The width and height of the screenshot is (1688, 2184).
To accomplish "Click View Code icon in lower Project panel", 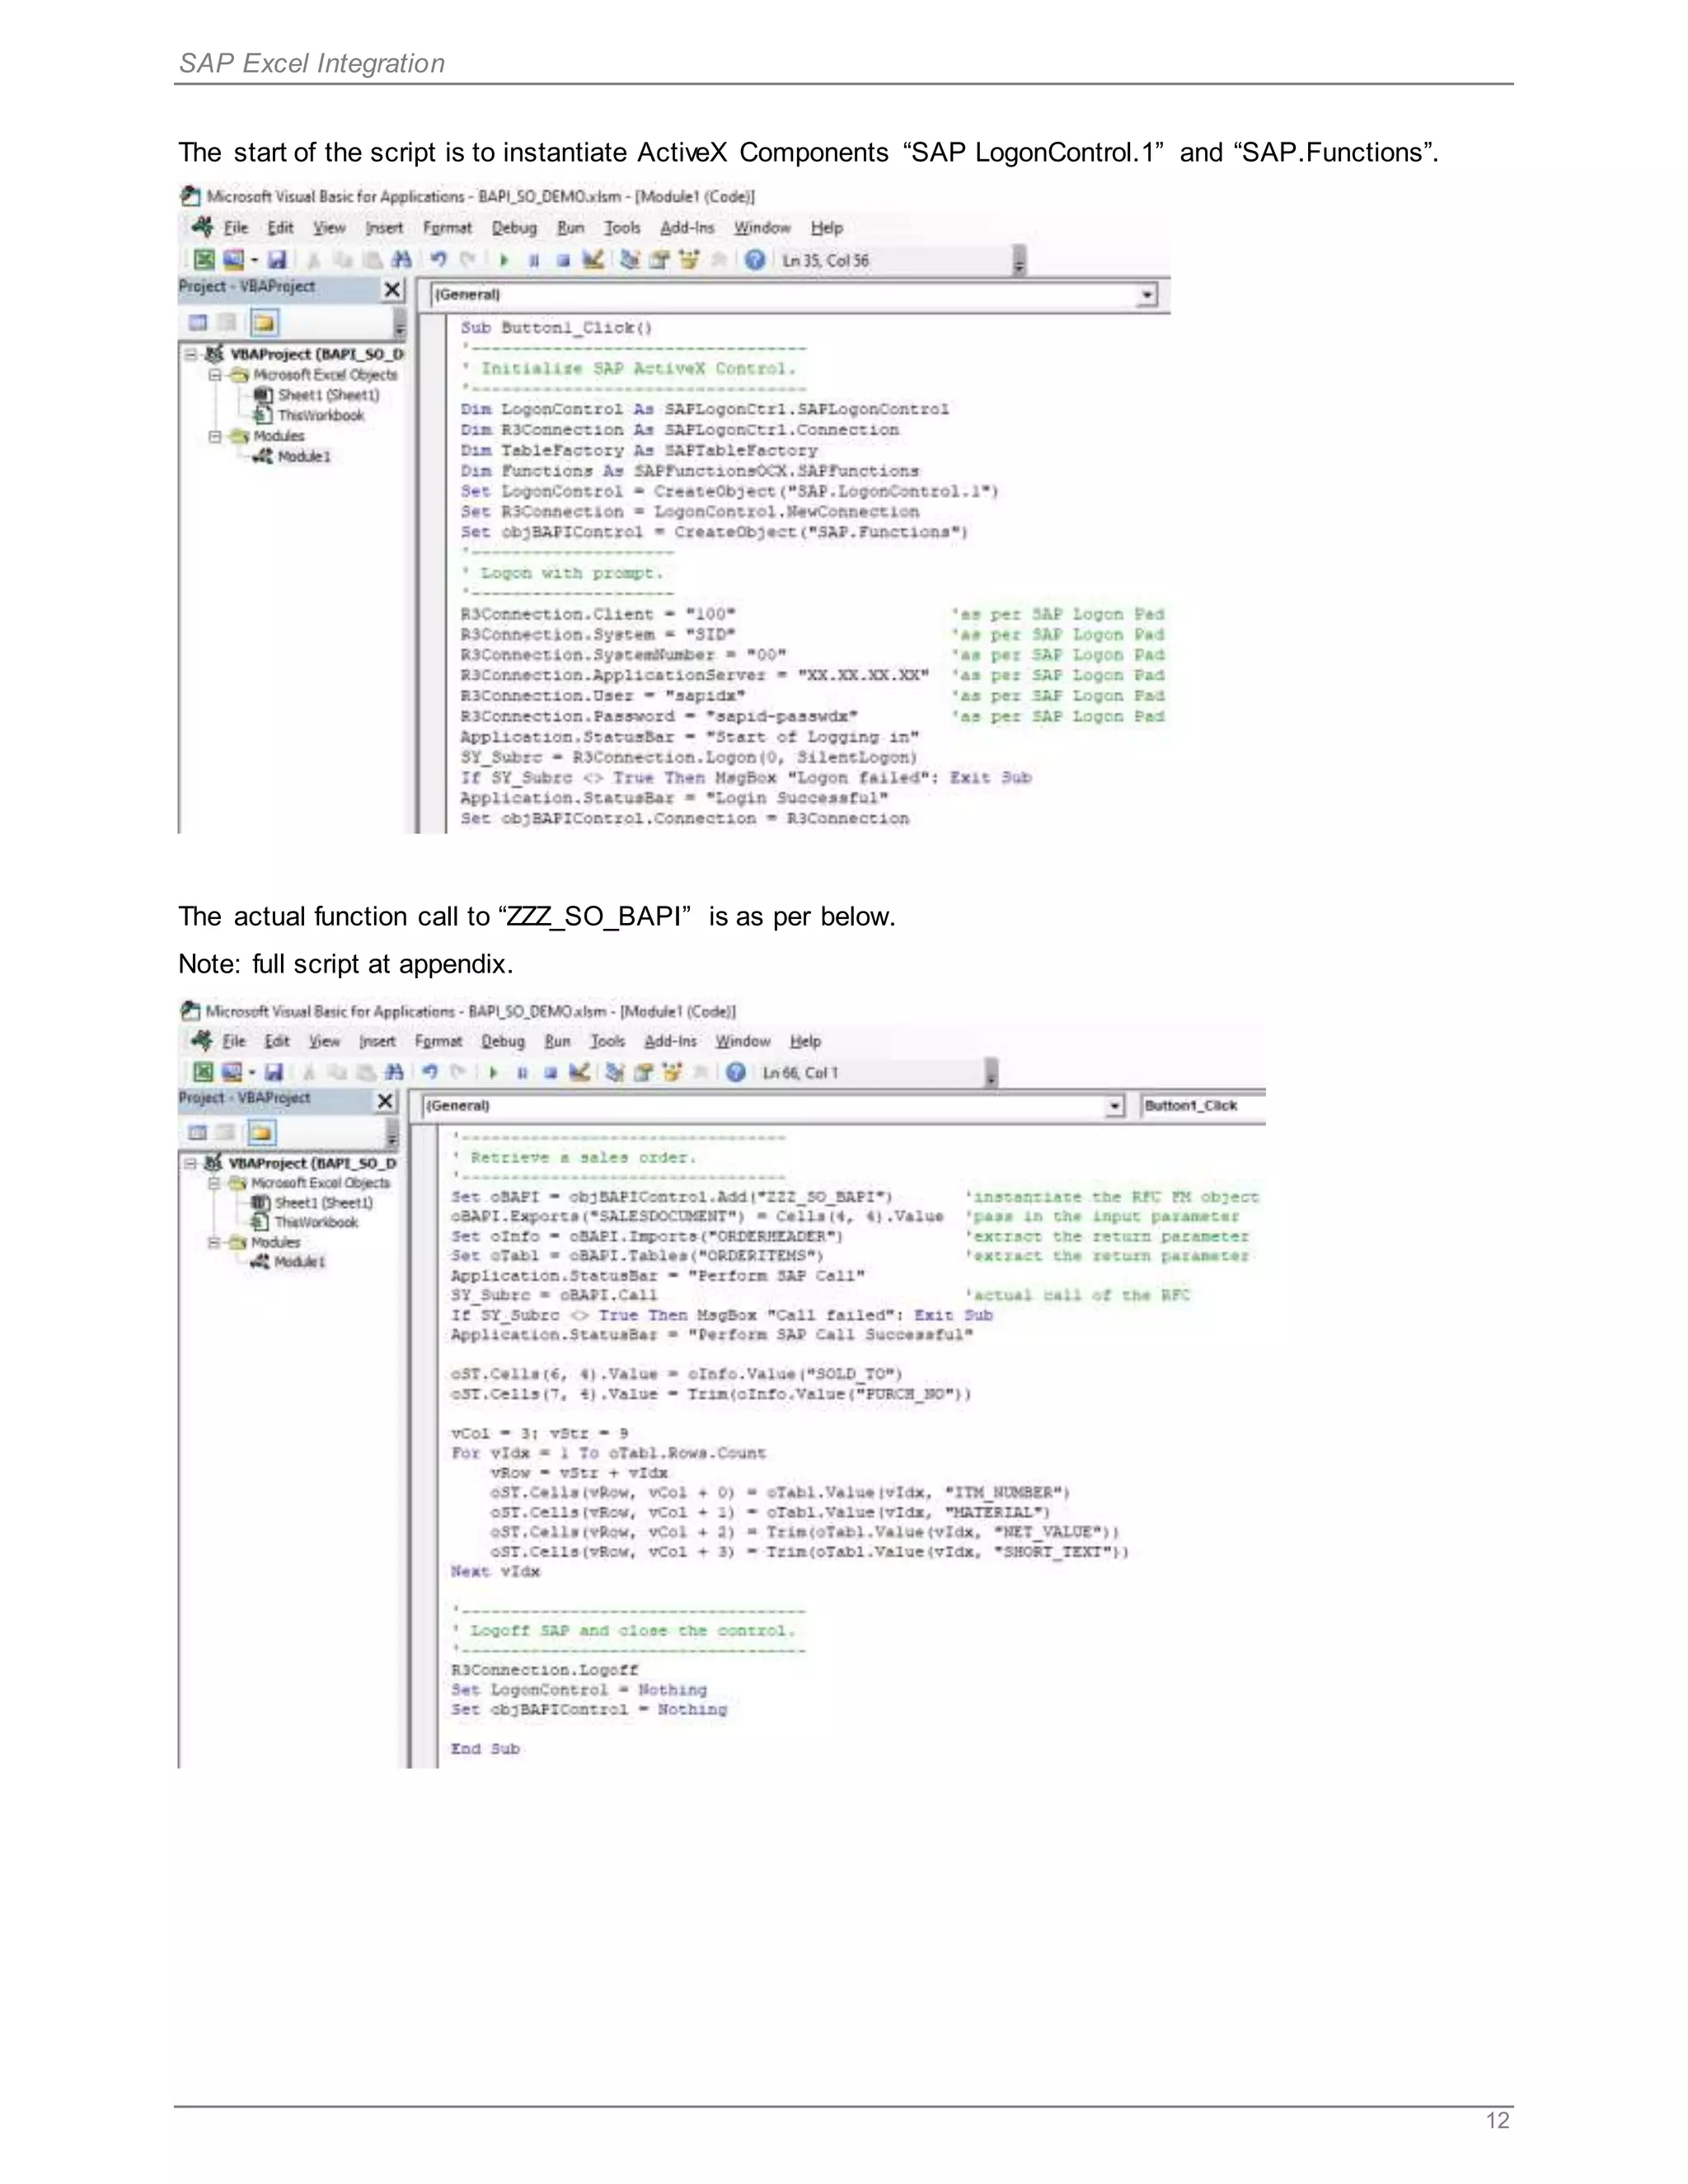I will (x=197, y=1132).
